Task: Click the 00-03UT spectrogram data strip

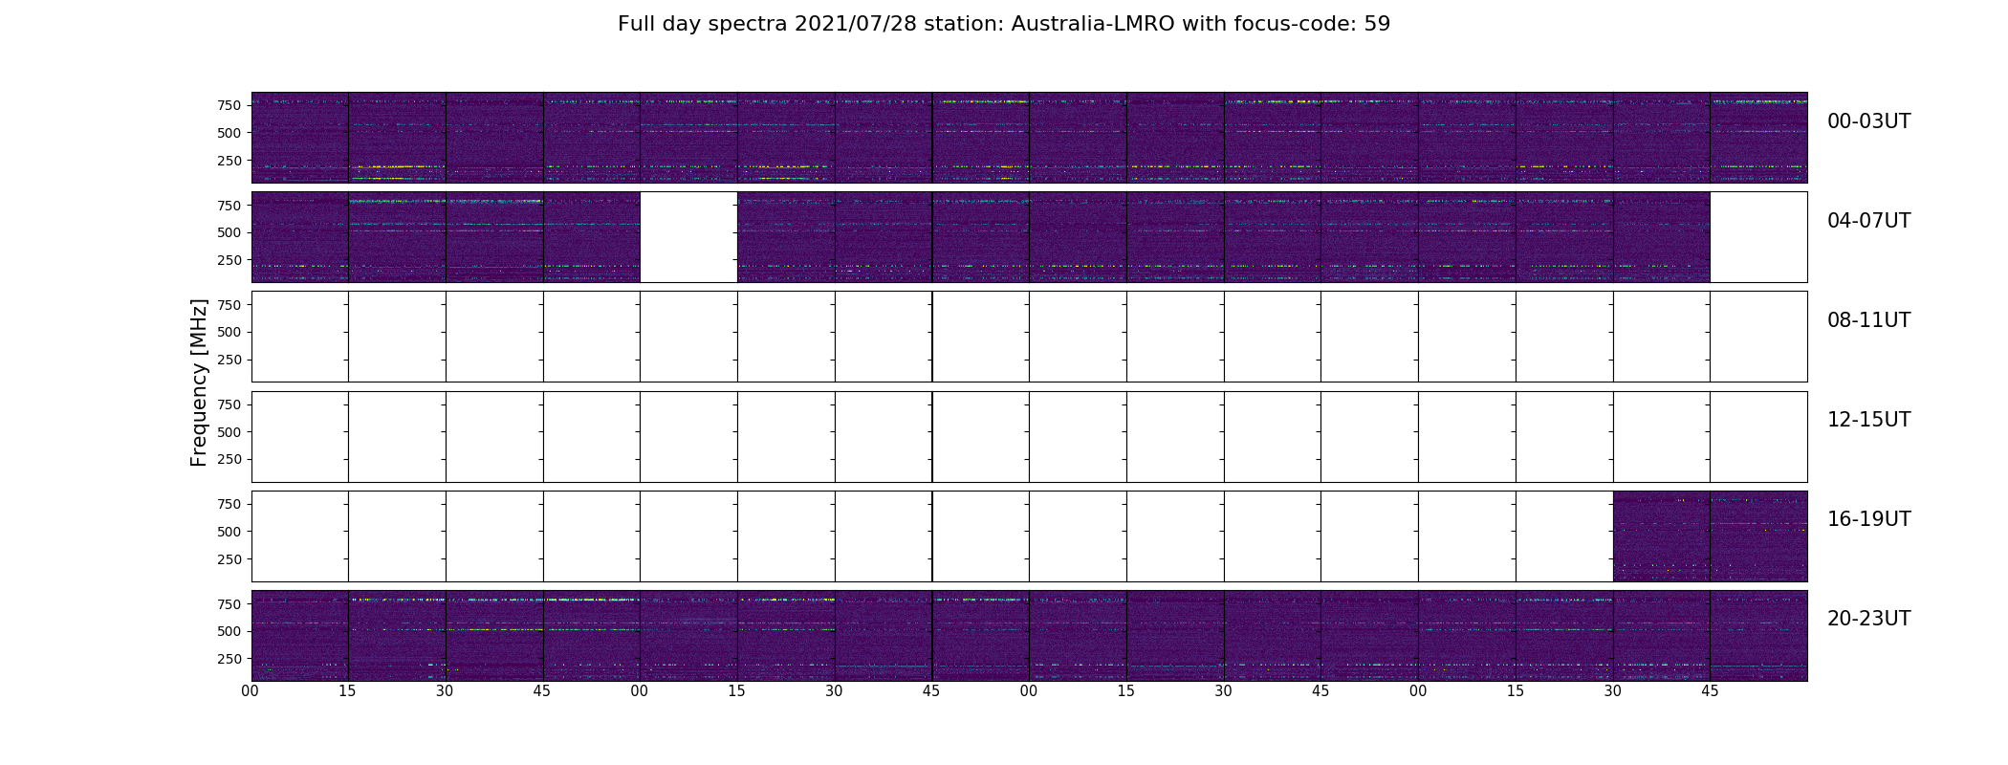Action: coord(1029,138)
